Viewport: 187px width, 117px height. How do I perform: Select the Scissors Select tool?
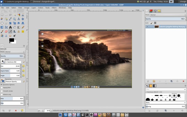point(23,15)
